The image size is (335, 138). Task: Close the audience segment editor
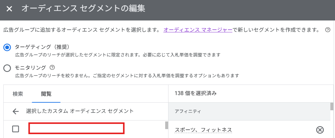pos(9,9)
